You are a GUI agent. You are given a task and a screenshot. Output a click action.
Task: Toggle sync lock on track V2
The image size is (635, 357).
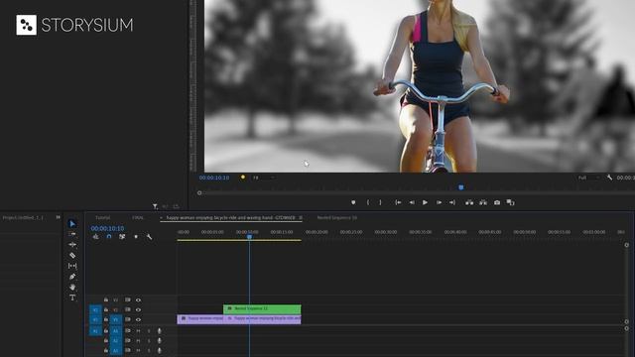(x=128, y=309)
